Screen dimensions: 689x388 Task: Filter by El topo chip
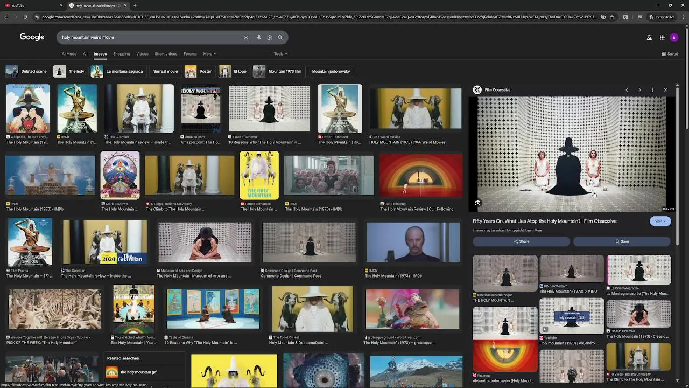tap(234, 71)
